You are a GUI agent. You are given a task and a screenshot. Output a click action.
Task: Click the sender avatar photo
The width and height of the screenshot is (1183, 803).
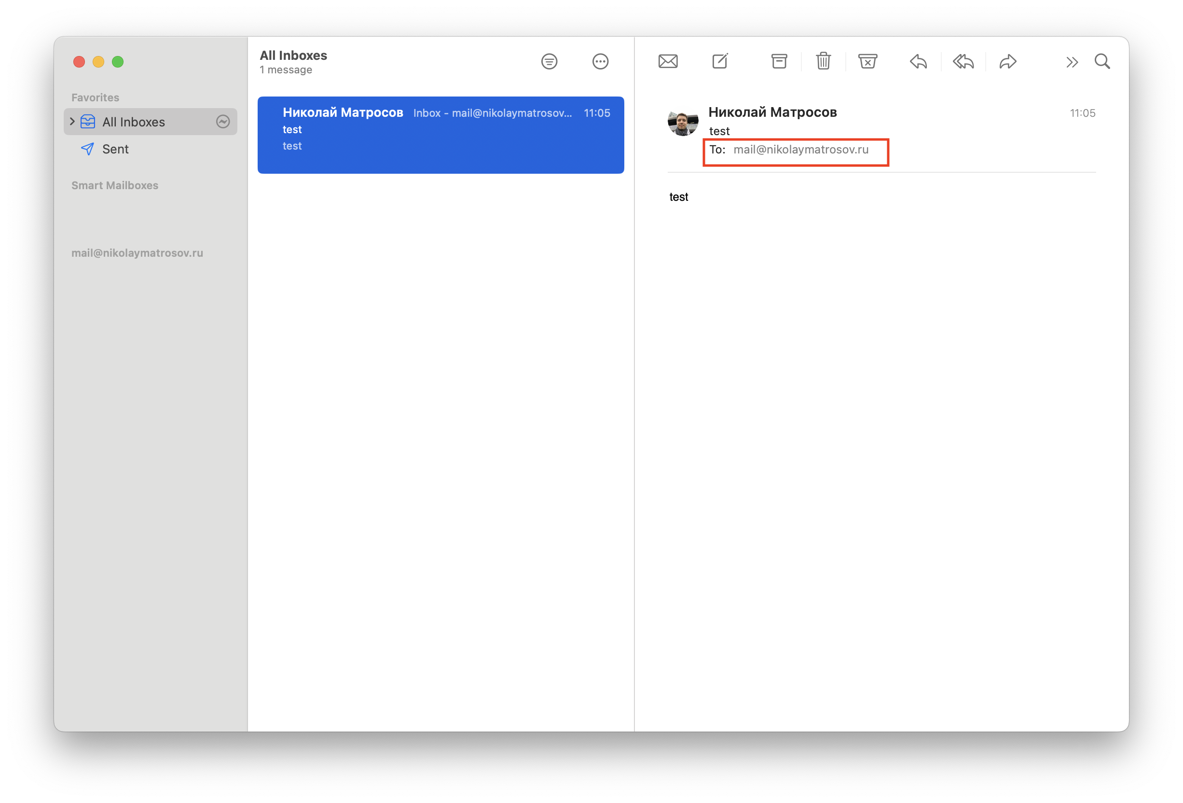click(682, 122)
